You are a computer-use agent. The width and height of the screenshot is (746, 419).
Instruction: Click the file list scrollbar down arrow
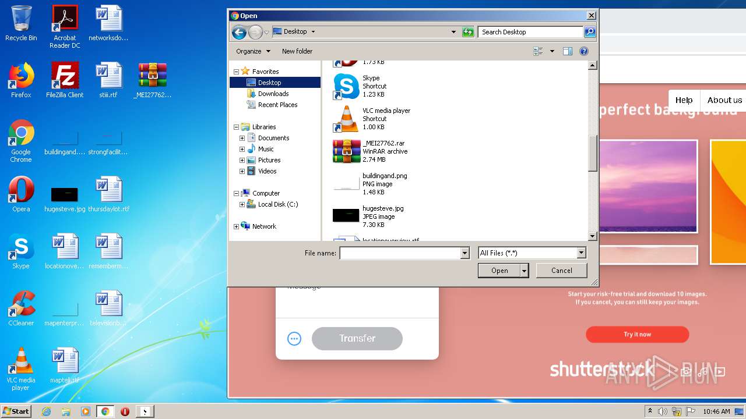tap(593, 236)
